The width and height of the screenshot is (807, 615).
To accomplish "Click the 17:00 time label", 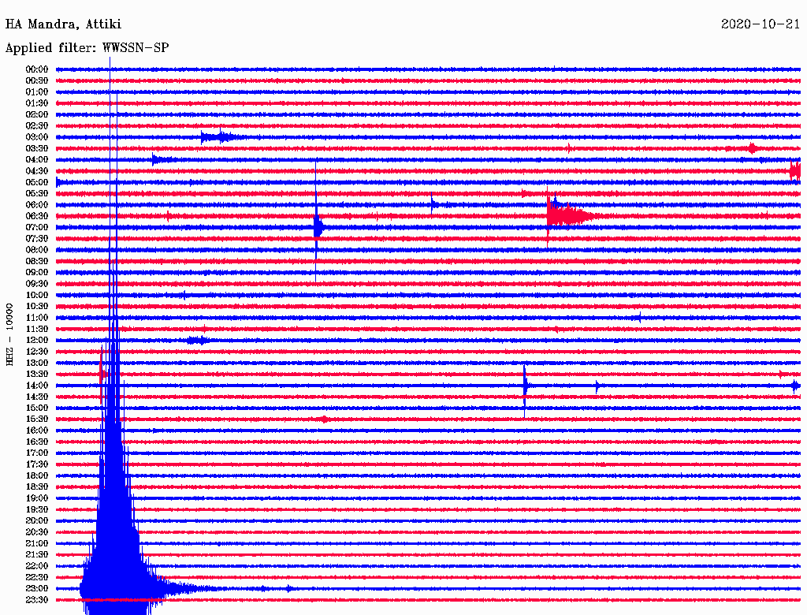I will [37, 453].
